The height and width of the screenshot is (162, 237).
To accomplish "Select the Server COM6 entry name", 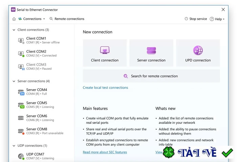I will tap(37, 116).
